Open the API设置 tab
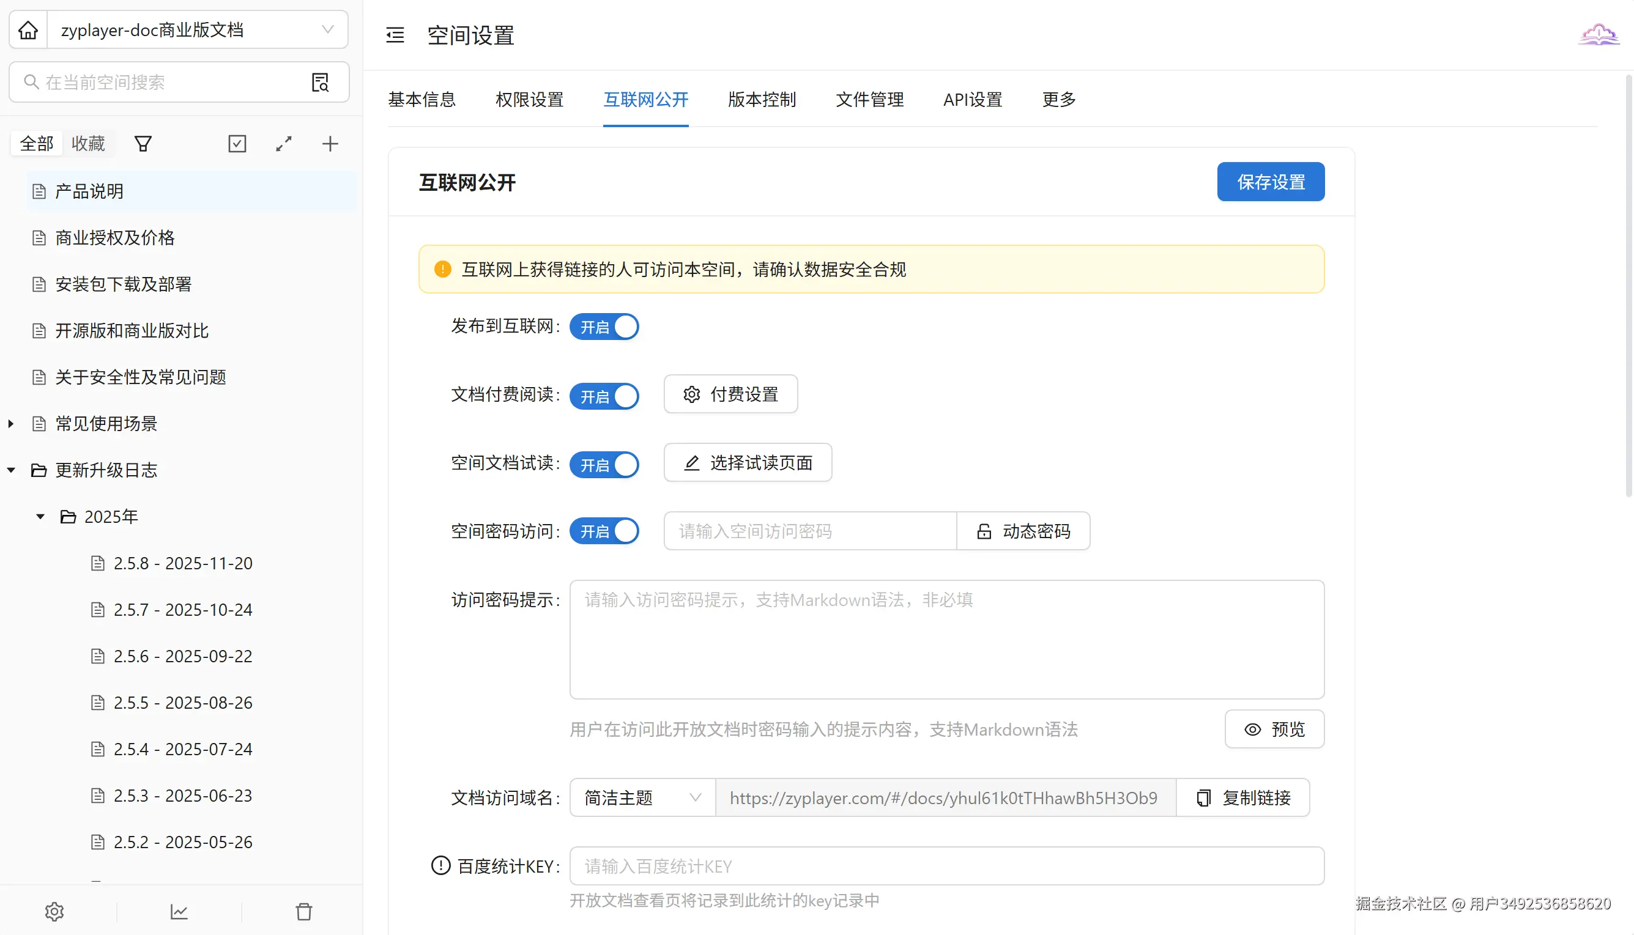Viewport: 1634px width, 935px height. (x=973, y=100)
